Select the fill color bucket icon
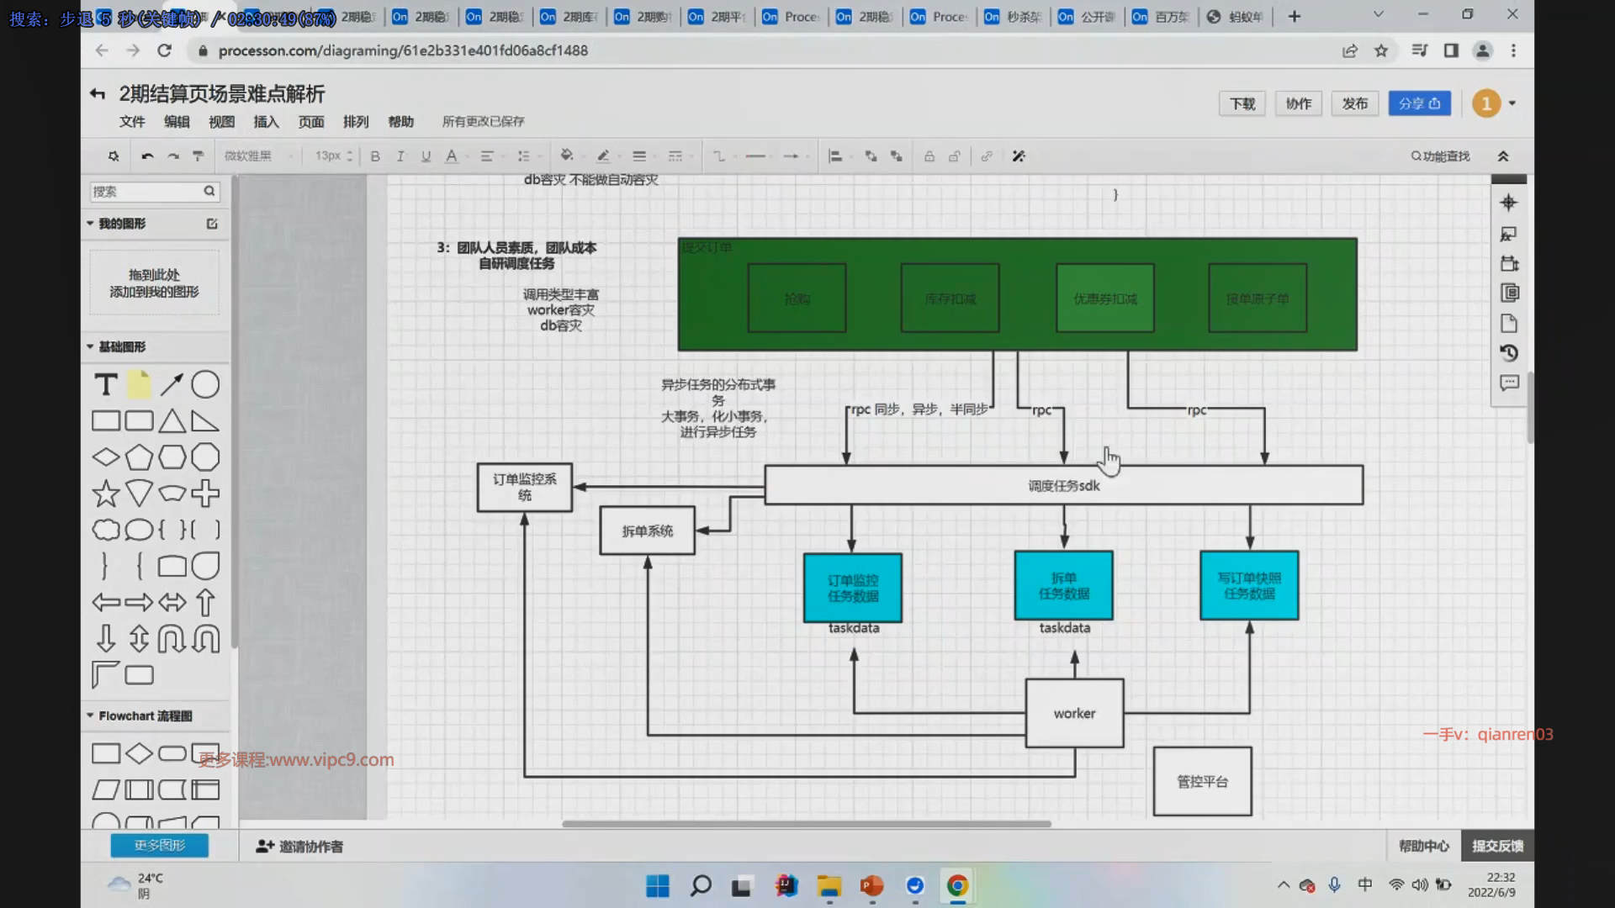The height and width of the screenshot is (908, 1615). pos(566,156)
